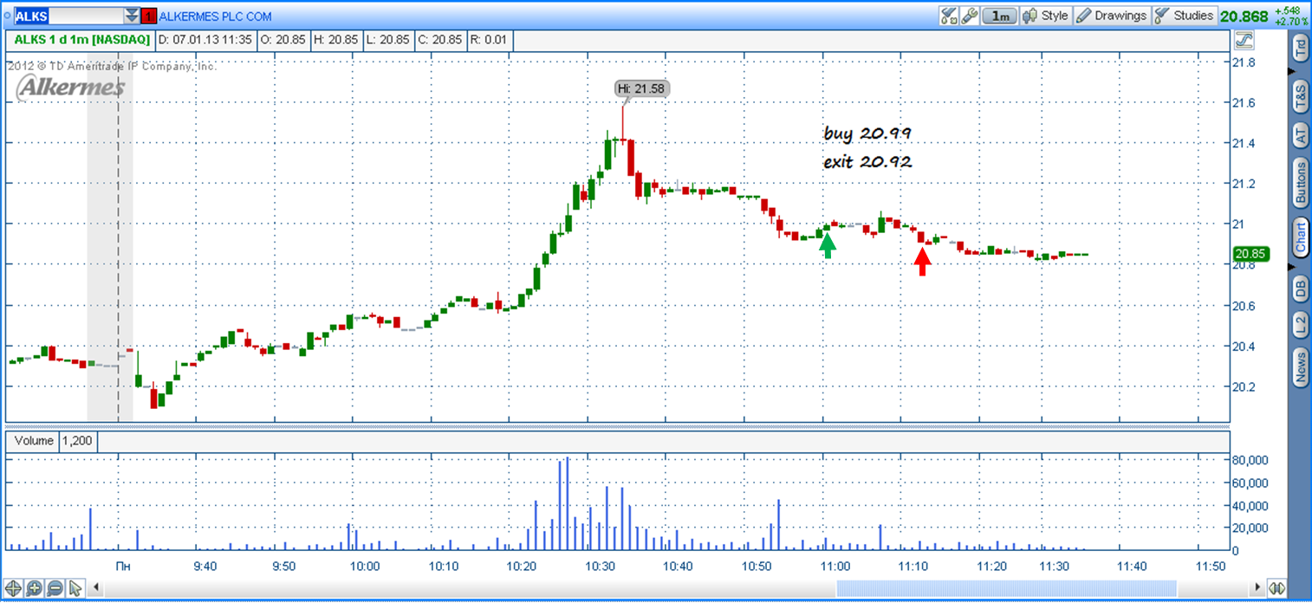Open the Buttons sidebar tab
This screenshot has width=1312, height=603.
(1300, 182)
